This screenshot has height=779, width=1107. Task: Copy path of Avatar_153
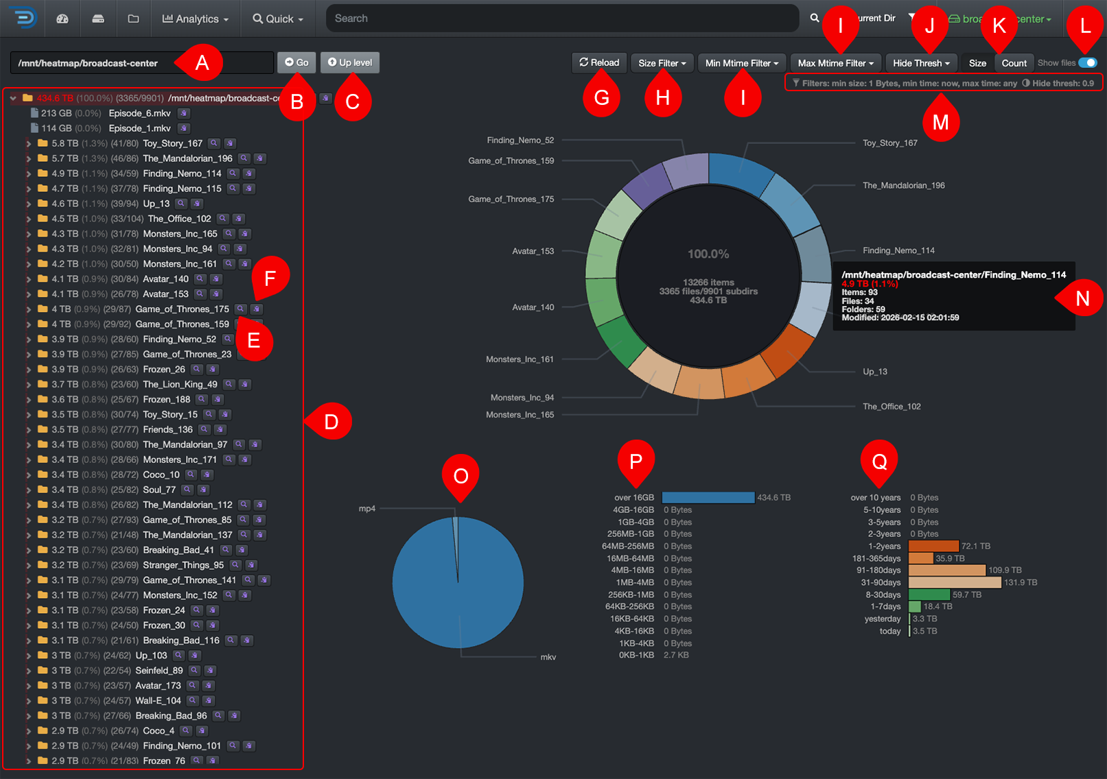pos(216,294)
